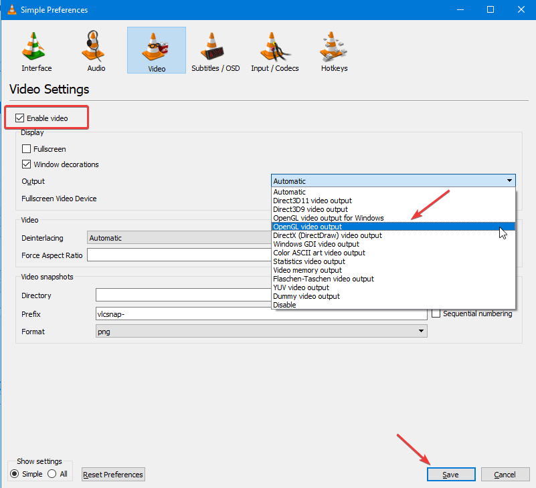The image size is (536, 488).
Task: Click Reset Preferences
Action: [x=112, y=474]
